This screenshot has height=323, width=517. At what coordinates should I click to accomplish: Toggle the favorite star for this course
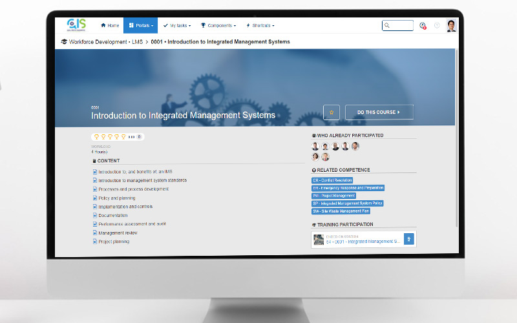click(x=332, y=112)
